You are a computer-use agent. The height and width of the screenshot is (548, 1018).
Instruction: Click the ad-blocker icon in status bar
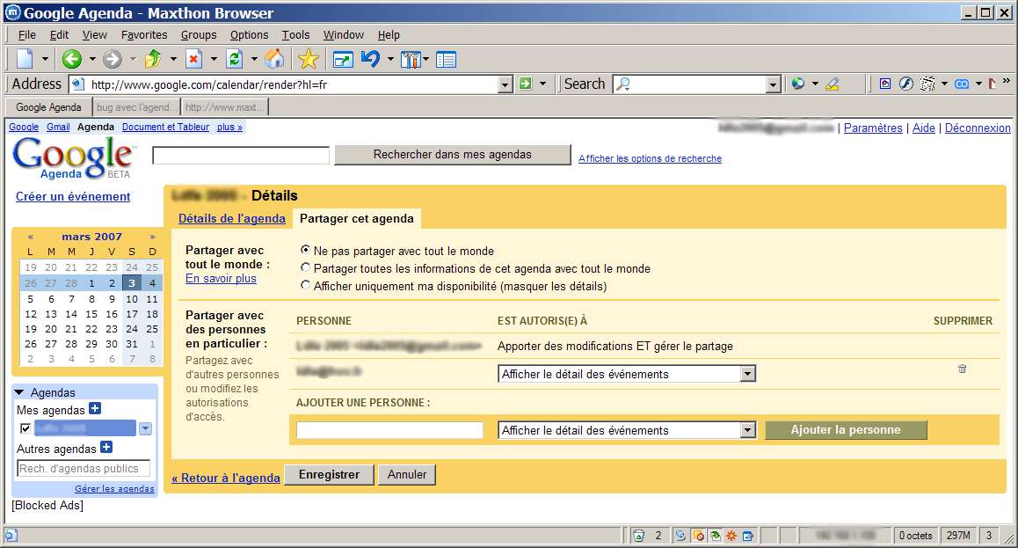(x=699, y=536)
